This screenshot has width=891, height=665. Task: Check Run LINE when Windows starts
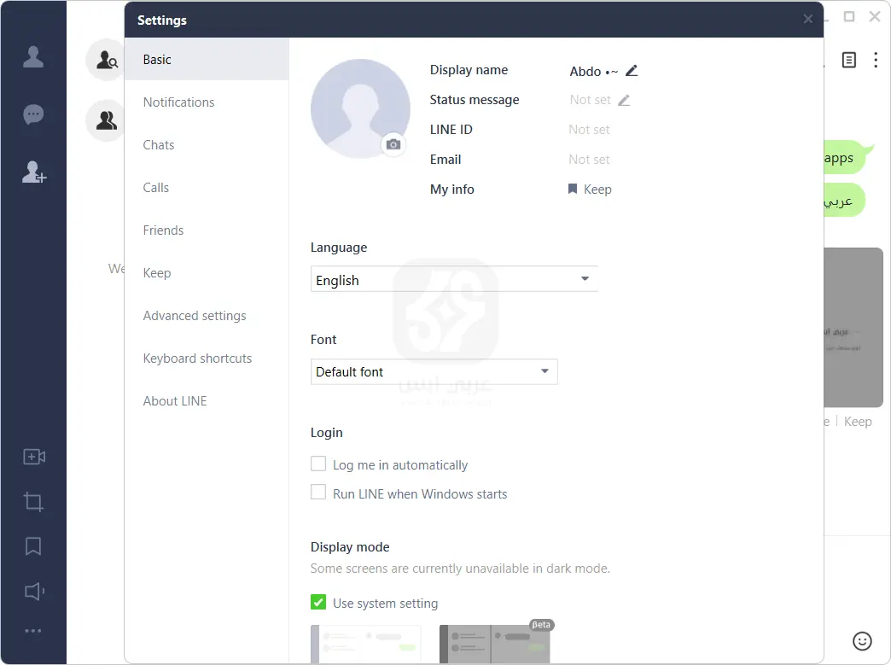[318, 493]
